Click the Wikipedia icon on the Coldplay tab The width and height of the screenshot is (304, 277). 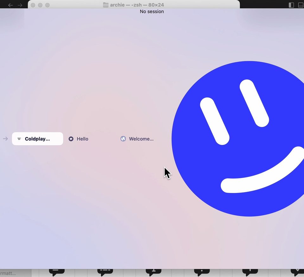19,139
